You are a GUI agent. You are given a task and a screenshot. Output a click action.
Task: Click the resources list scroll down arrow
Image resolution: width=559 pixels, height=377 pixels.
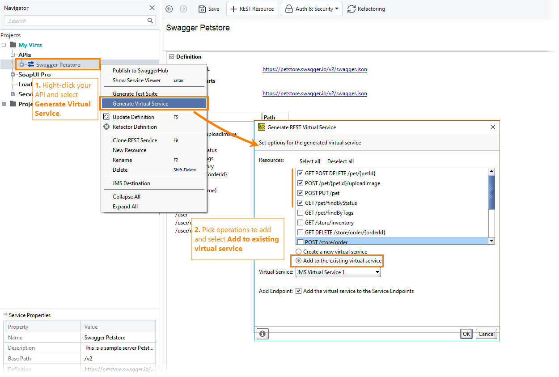(x=491, y=241)
